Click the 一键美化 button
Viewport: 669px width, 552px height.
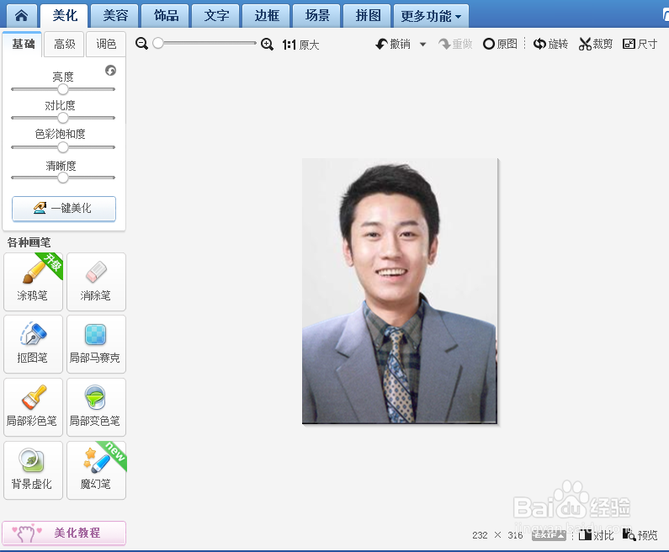point(64,209)
